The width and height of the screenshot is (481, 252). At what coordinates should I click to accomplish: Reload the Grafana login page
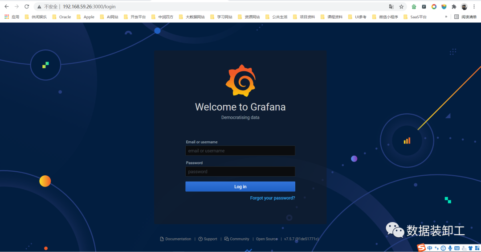coord(27,6)
